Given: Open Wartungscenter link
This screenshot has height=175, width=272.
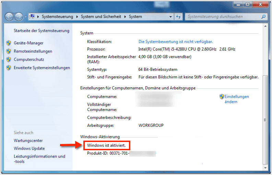Looking at the screenshot, I should pos(28,141).
